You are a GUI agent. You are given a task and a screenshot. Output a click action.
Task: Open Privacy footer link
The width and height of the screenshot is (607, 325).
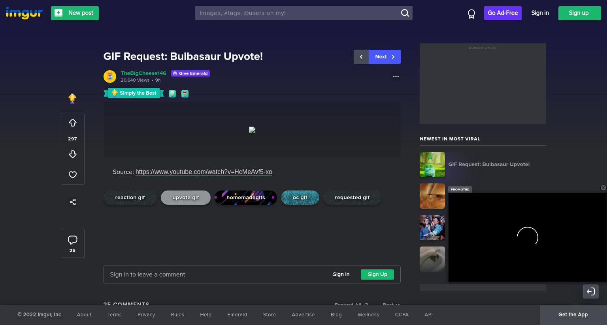pos(146,315)
